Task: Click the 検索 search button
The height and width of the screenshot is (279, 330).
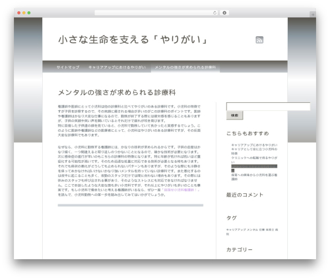Action: 235,115
